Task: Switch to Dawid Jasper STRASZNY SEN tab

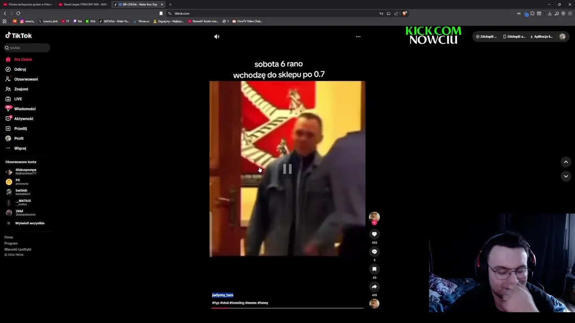Action: point(83,4)
